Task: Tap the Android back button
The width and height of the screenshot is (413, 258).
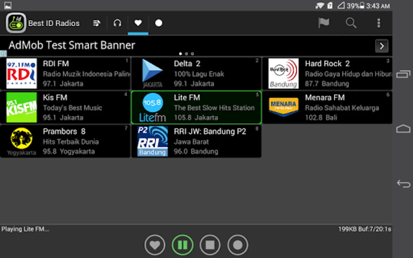Action: 403,183
